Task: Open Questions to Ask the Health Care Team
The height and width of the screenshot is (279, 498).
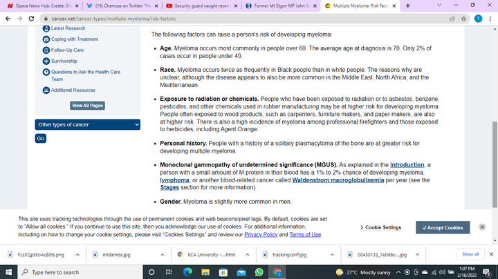Action: click(86, 75)
